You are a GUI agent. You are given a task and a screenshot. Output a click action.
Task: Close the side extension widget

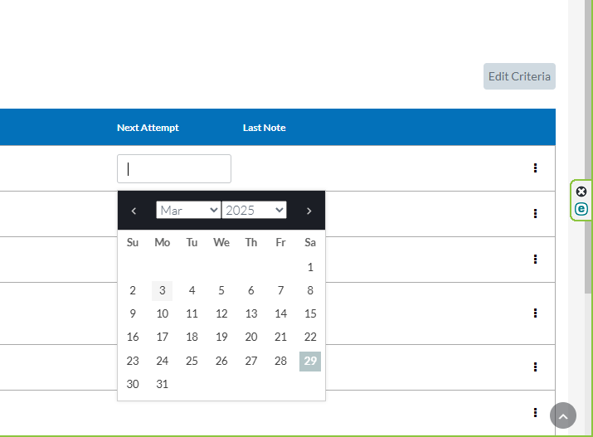[581, 192]
